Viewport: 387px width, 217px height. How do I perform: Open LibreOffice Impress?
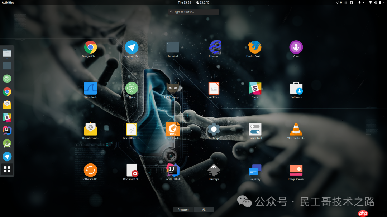214,88
